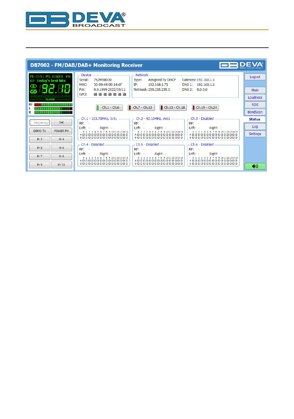Image resolution: width=294 pixels, height=419 pixels.
Task: Click Ch.4 - Disabled title
Action: coord(93,145)
